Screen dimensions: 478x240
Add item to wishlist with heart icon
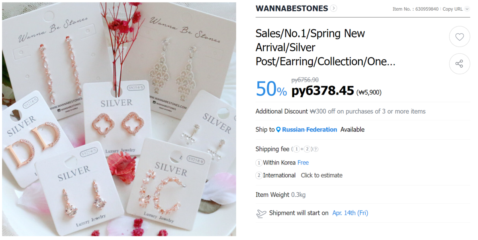tap(460, 37)
